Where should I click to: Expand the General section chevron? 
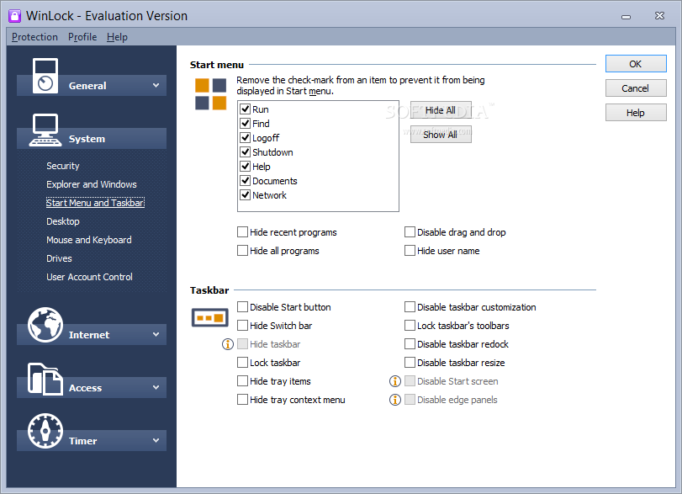point(156,85)
